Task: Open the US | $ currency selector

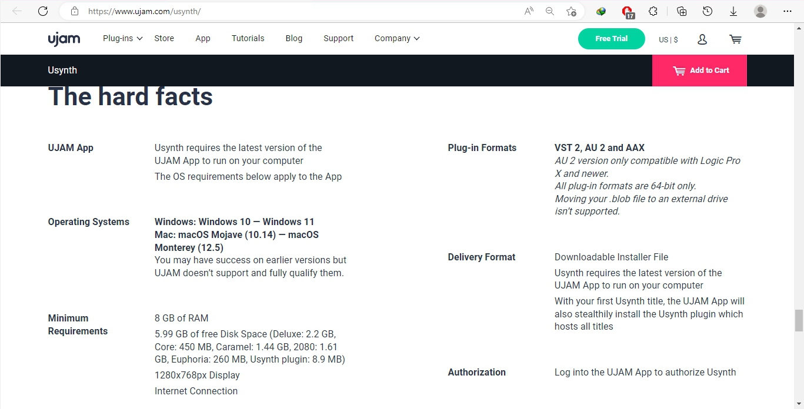Action: click(x=668, y=39)
